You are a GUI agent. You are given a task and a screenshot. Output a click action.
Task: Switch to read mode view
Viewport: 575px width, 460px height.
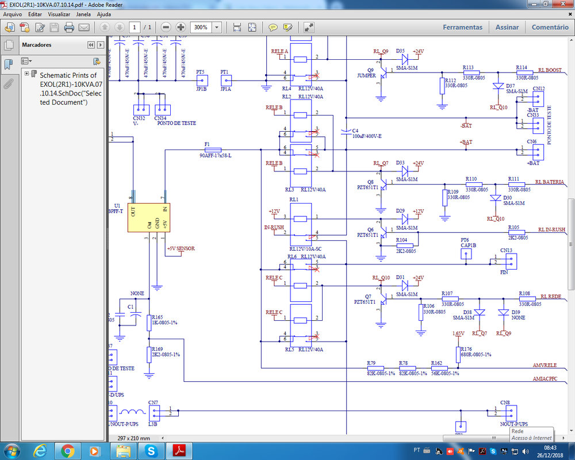(x=309, y=27)
